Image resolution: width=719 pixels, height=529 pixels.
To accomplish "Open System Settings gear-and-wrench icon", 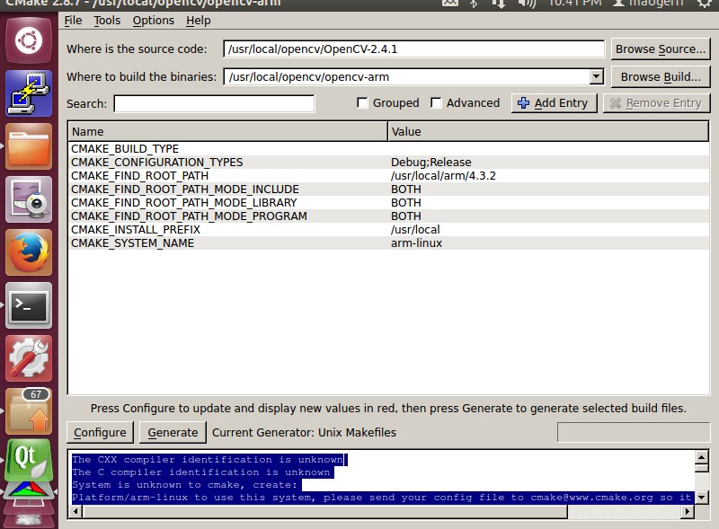I will pos(29,358).
